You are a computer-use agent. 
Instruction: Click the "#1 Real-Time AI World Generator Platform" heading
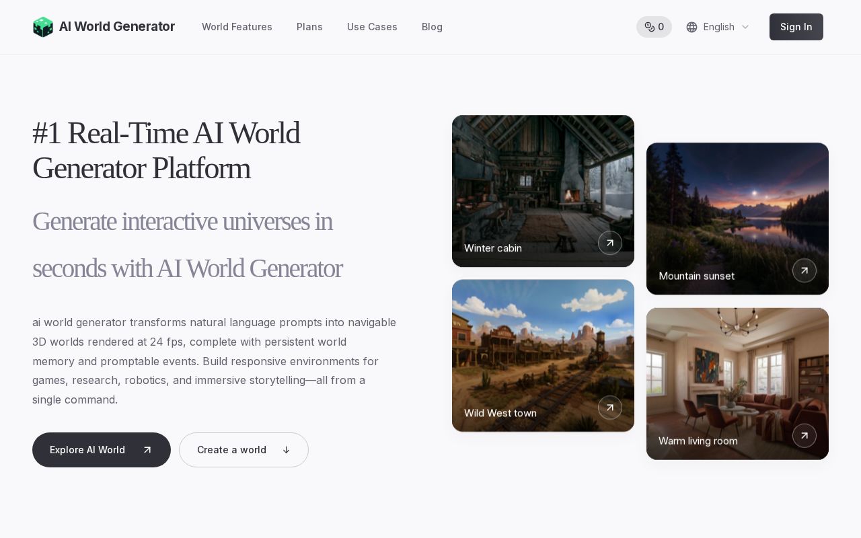[x=166, y=151]
